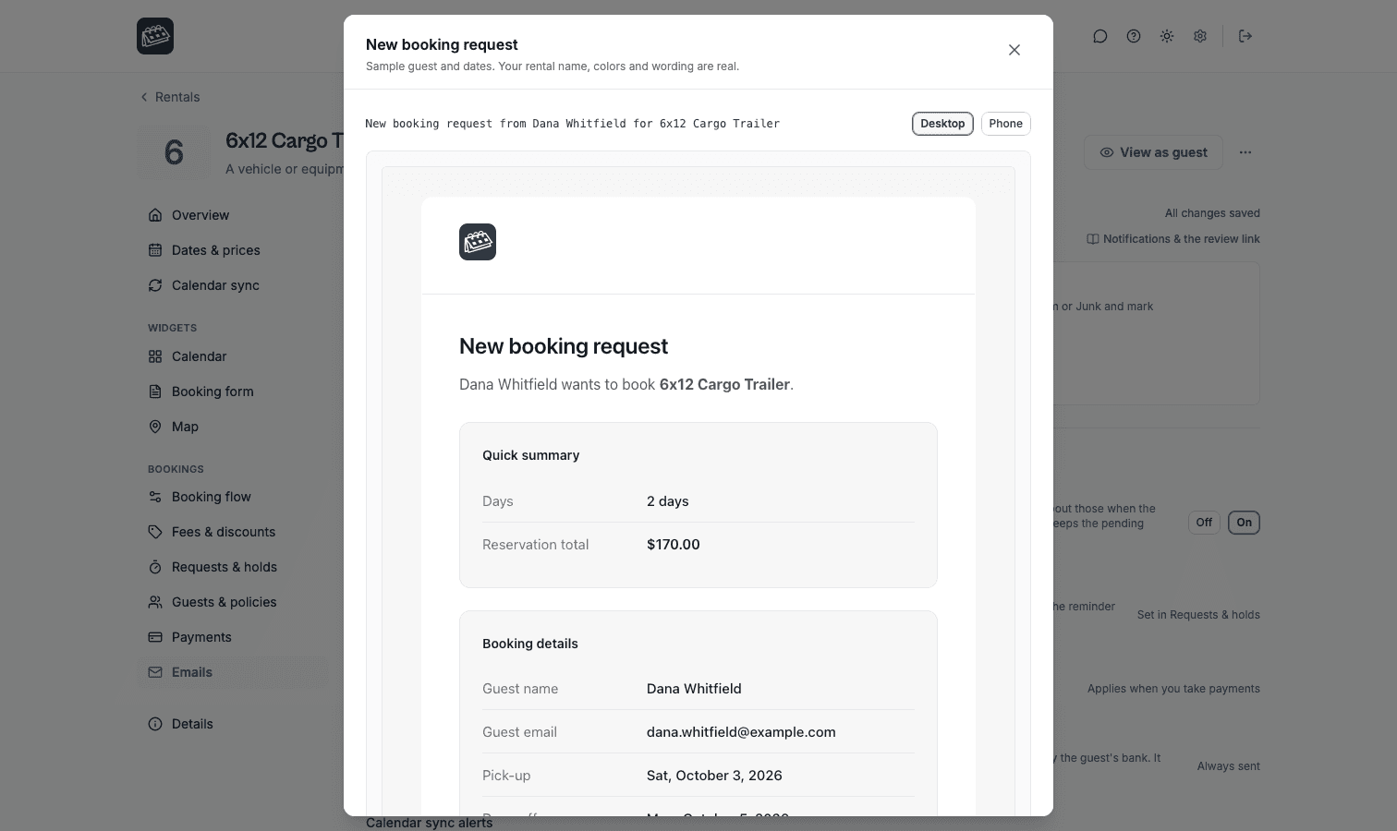This screenshot has height=831, width=1397.
Task: Open the chat feedback icon
Action: click(1100, 36)
